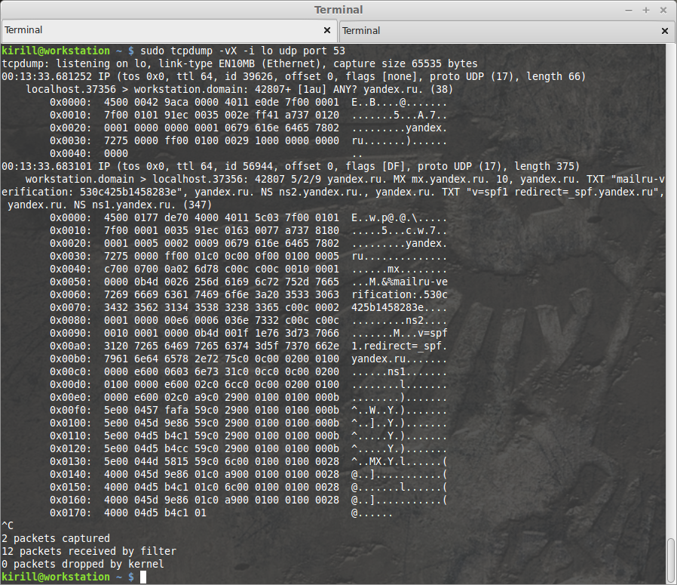The width and height of the screenshot is (677, 585).
Task: Click the terminal vertical scrollbar handle
Action: click(x=670, y=560)
